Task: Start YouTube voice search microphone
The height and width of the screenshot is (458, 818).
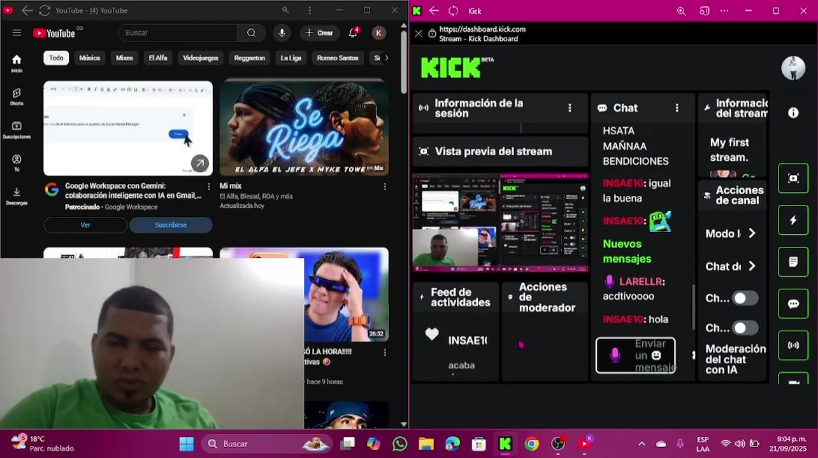Action: pyautogui.click(x=282, y=33)
